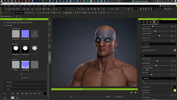
Task: Toggle Morph mode button in toolbar
Action: 20,13
